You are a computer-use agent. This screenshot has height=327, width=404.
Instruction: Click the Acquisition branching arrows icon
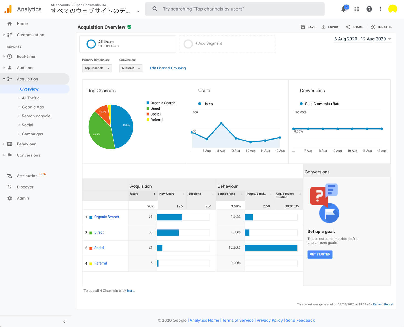(x=10, y=79)
